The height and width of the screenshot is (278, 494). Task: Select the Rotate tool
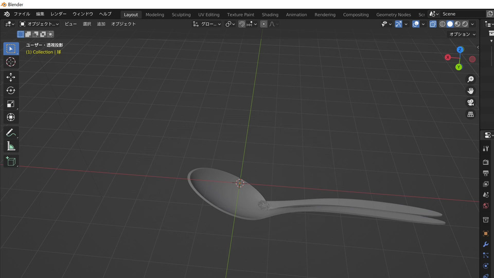pos(11,91)
